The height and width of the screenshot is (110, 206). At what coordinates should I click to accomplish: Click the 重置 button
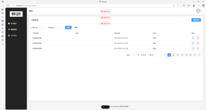tap(76, 27)
